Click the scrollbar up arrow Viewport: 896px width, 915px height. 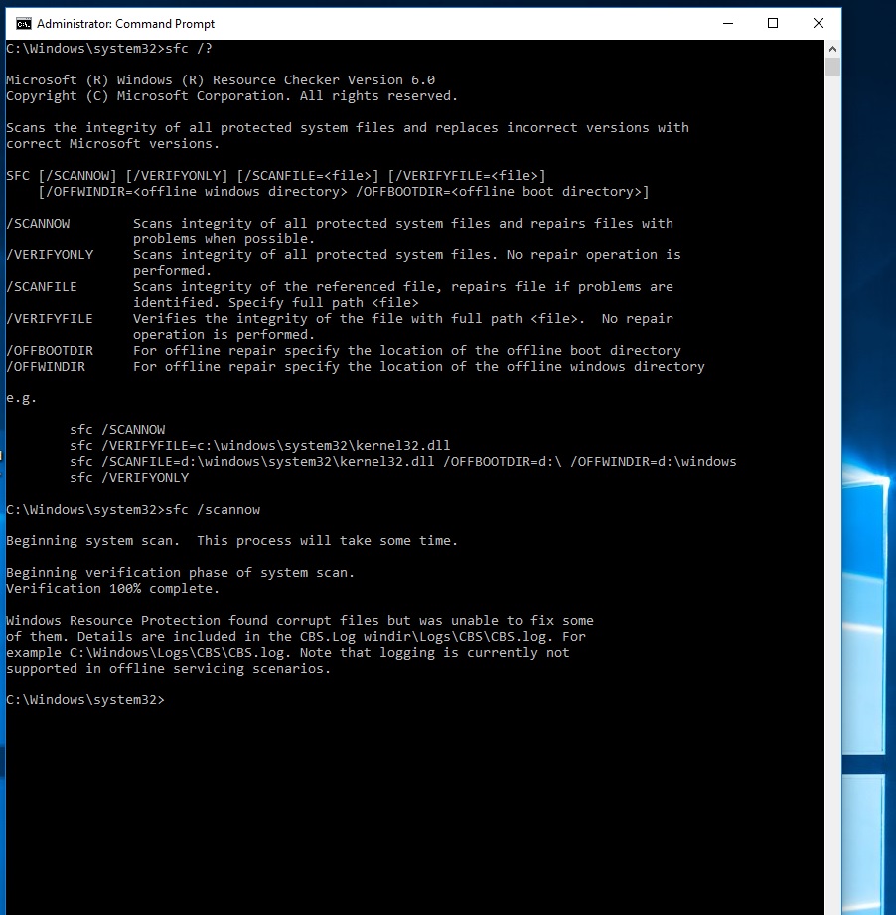point(832,49)
